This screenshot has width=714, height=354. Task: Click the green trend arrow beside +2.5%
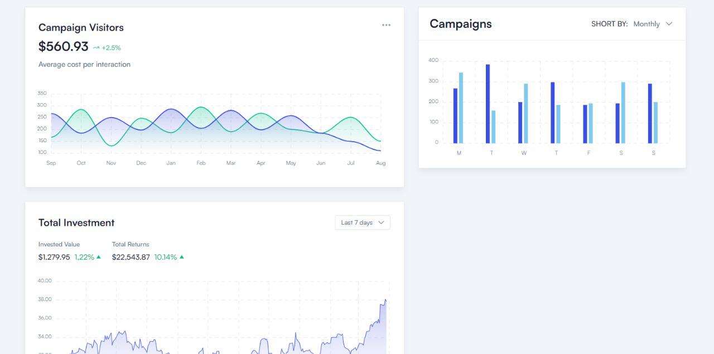96,48
